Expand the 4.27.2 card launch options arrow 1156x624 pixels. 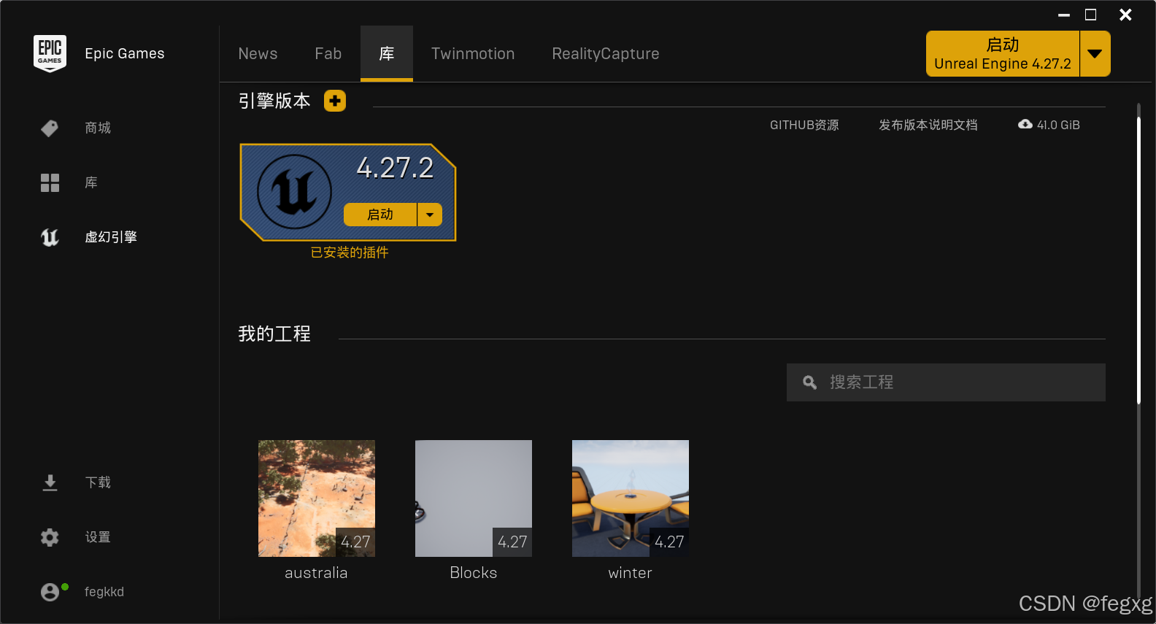(x=430, y=215)
